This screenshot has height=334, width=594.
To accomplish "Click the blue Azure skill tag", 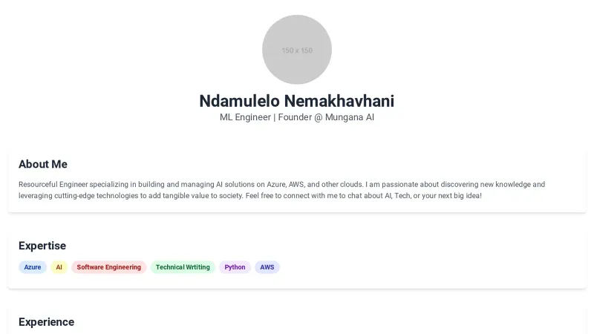I will tap(33, 267).
